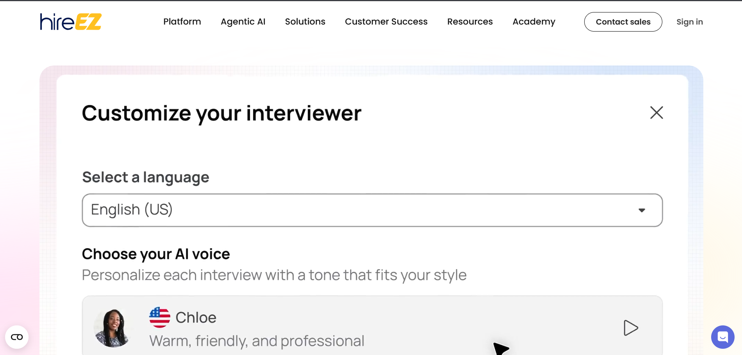Click the caret inside the language field
This screenshot has width=742, height=355.
[x=642, y=210]
